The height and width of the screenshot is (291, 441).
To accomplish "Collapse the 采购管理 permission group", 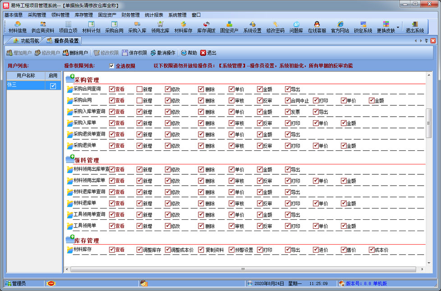I will click(70, 79).
